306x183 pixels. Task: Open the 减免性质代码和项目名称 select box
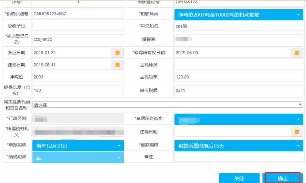pyautogui.click(x=168, y=105)
